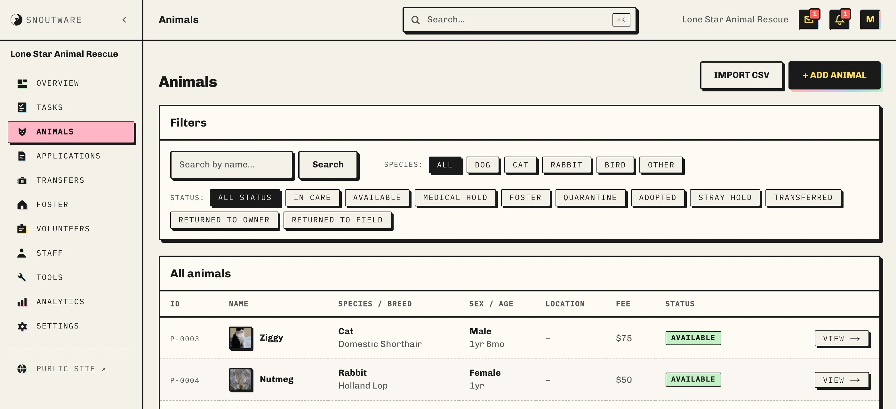Click the Volunteers badge icon
Screen dimensions: 896x409
pyautogui.click(x=21, y=228)
